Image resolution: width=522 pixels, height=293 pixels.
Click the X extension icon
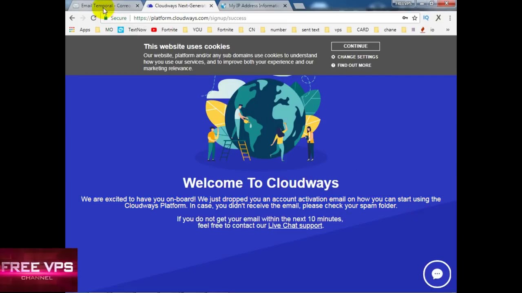(438, 18)
